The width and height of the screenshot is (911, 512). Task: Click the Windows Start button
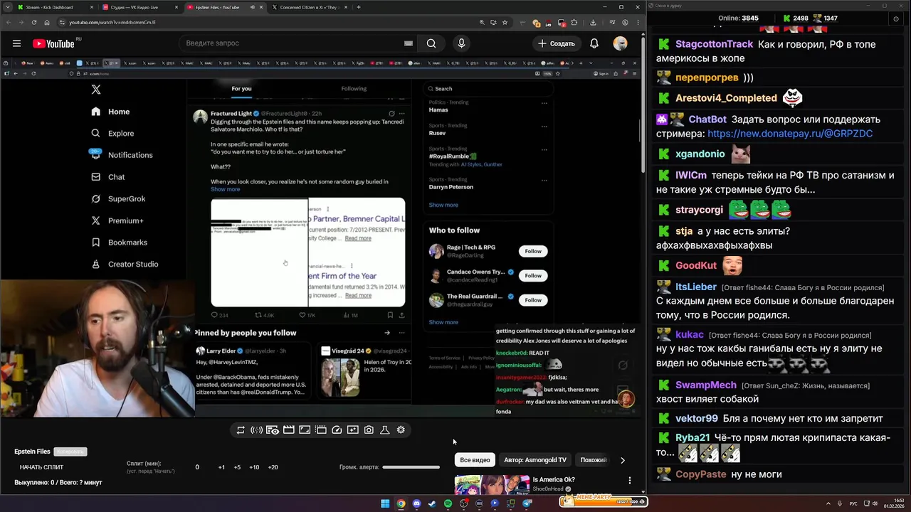385,503
